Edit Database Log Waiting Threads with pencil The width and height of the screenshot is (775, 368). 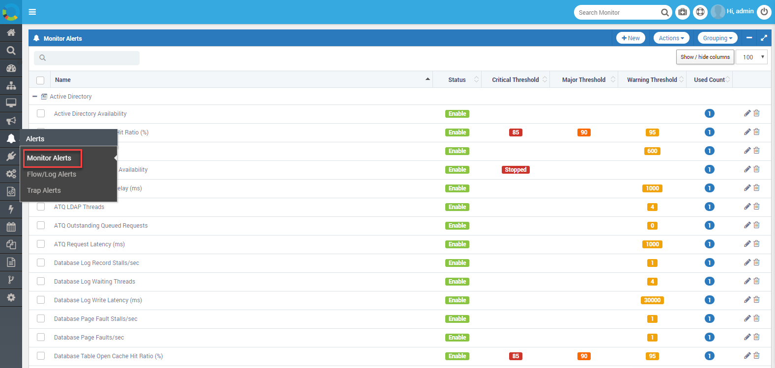coord(747,281)
